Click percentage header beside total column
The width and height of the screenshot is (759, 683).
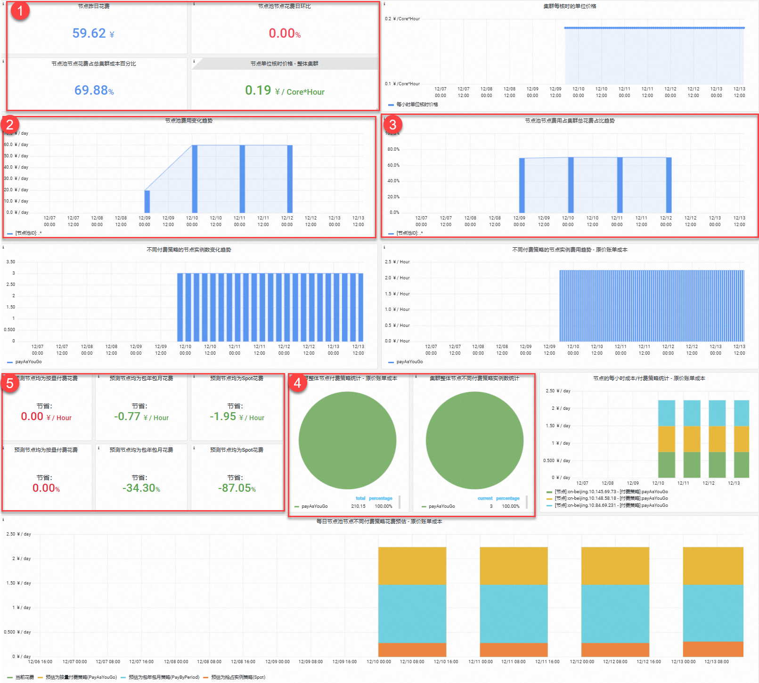[381, 498]
